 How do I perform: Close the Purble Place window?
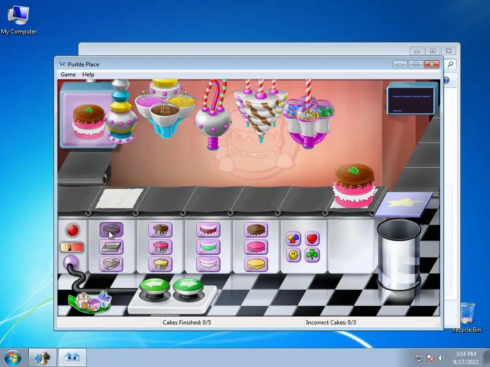click(432, 65)
